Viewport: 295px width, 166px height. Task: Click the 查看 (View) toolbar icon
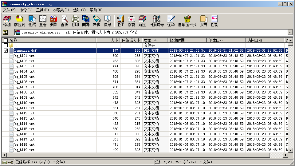43,21
